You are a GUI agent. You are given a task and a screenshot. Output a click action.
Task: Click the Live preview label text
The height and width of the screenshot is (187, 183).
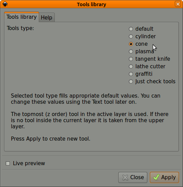click(x=29, y=163)
